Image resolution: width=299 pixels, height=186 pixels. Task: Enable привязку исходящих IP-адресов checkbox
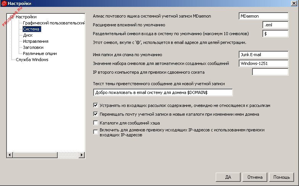(x=95, y=132)
